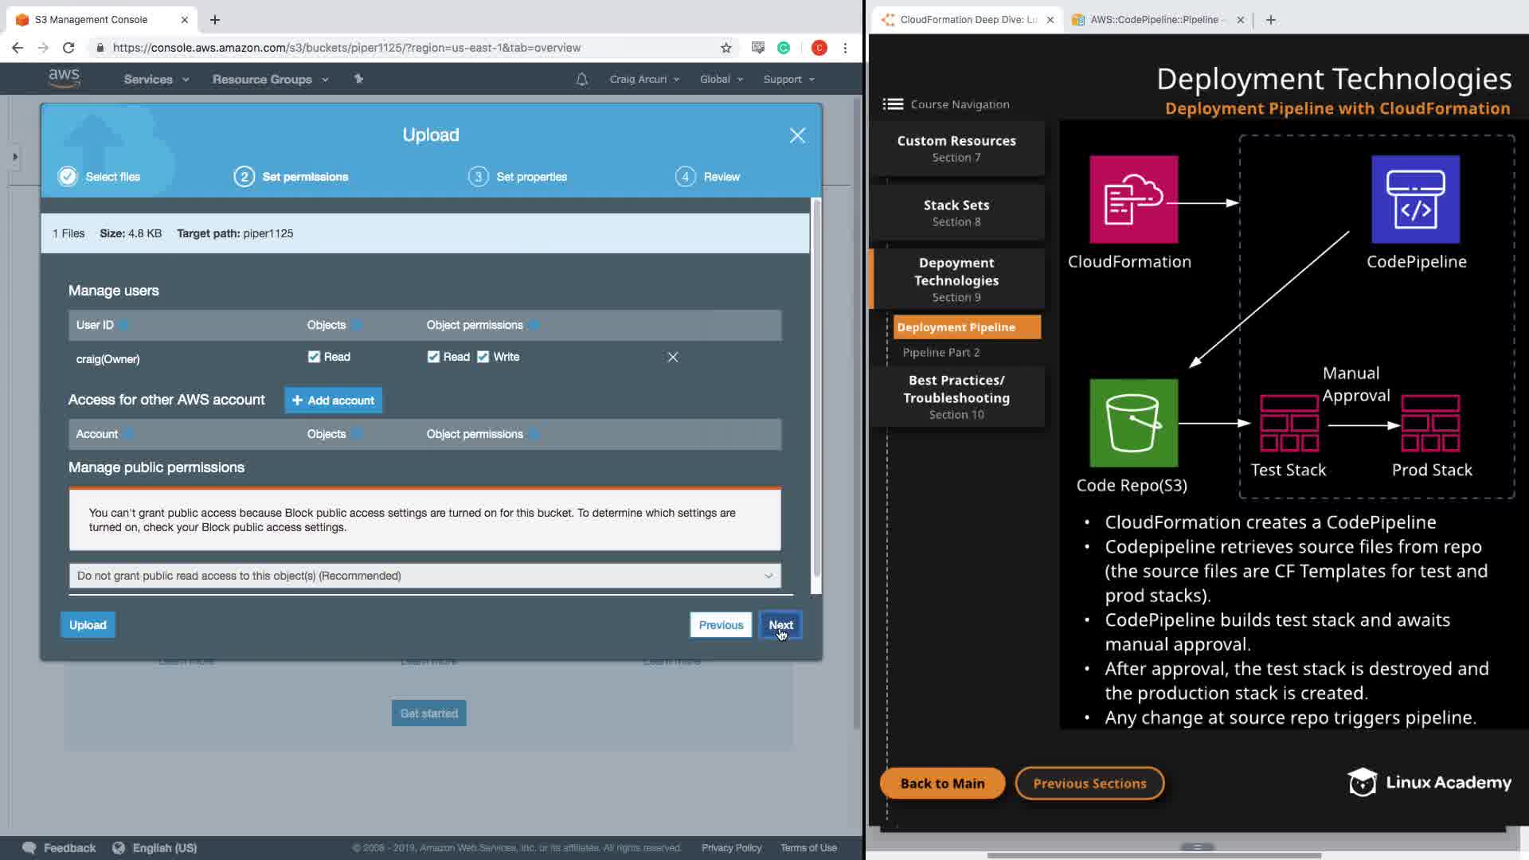Select Pipeline Part 2 in course navigation
Image resolution: width=1529 pixels, height=860 pixels.
(x=940, y=352)
